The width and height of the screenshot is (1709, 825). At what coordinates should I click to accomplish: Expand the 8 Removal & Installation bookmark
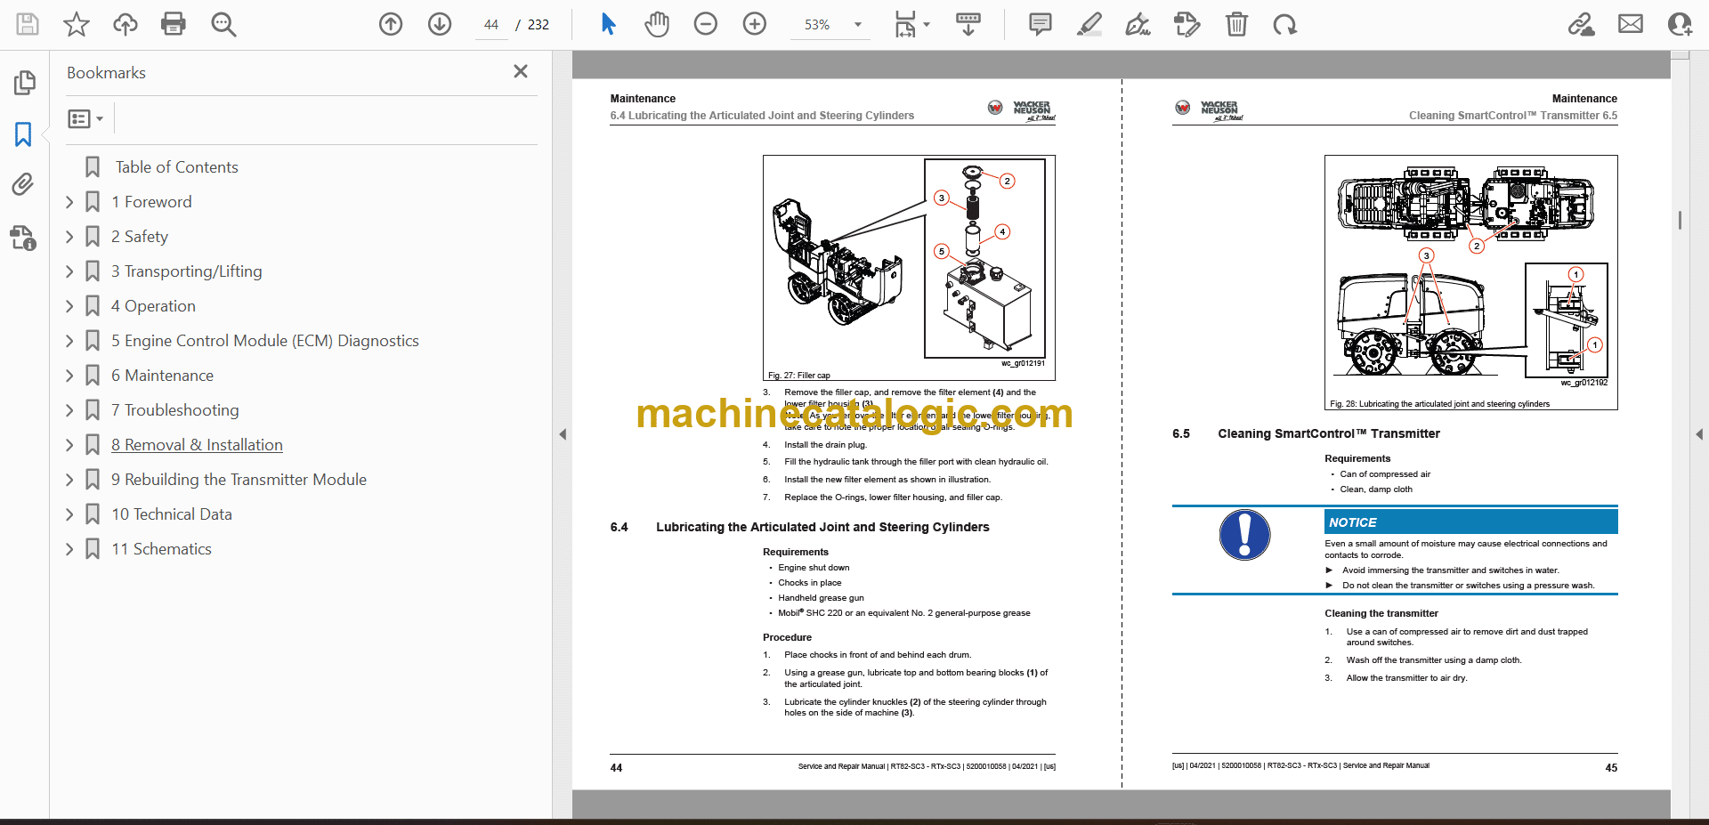[x=69, y=445]
